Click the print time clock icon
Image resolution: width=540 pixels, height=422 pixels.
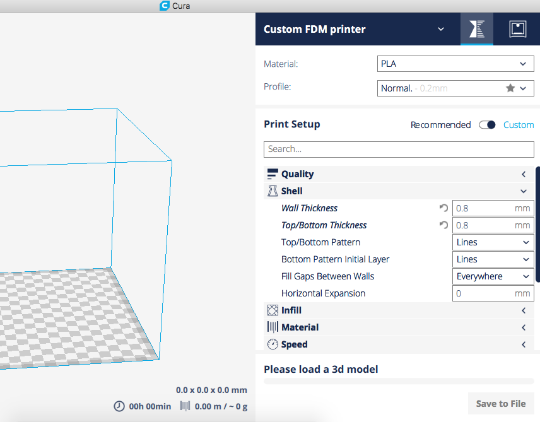tap(119, 406)
